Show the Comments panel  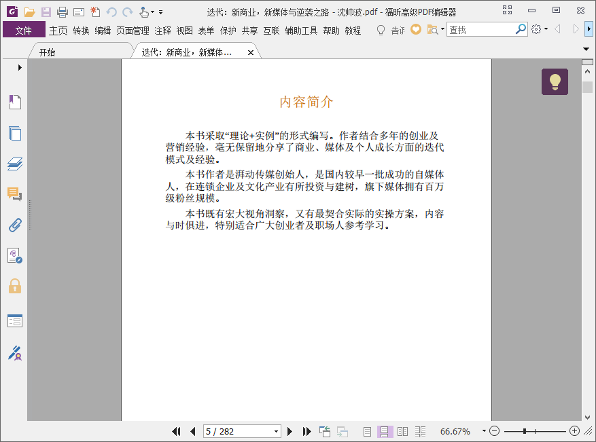click(15, 195)
